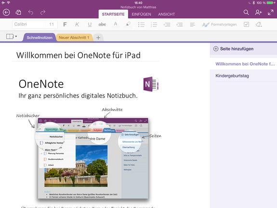Switch to the ANSICHT tab
This screenshot has width=277, height=208.
166,14
